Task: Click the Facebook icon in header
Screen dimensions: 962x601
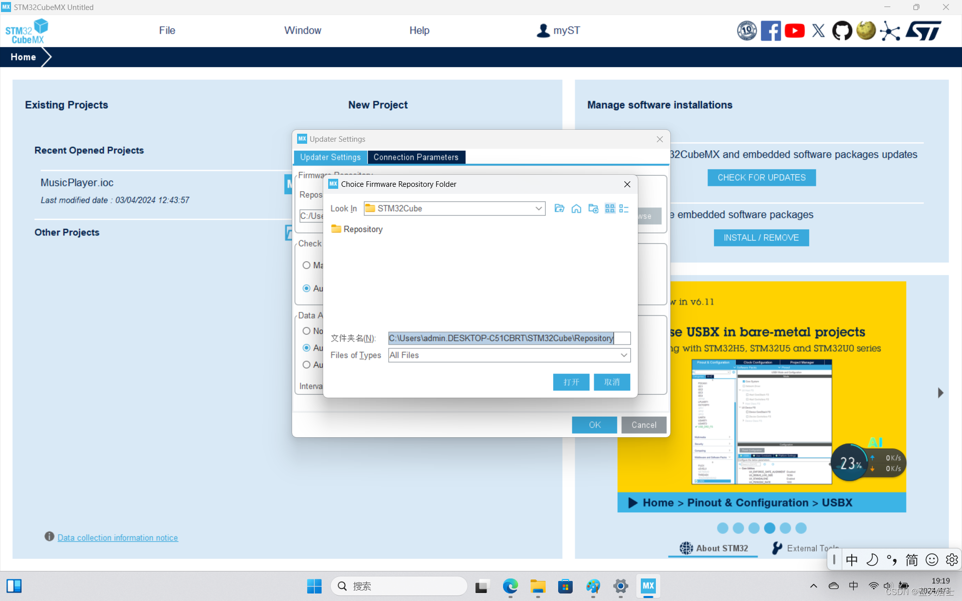Action: coord(771,31)
